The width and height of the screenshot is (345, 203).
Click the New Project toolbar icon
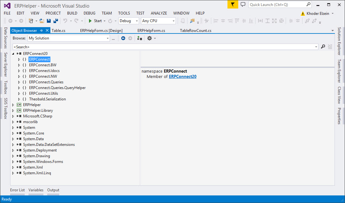[x=31, y=21]
